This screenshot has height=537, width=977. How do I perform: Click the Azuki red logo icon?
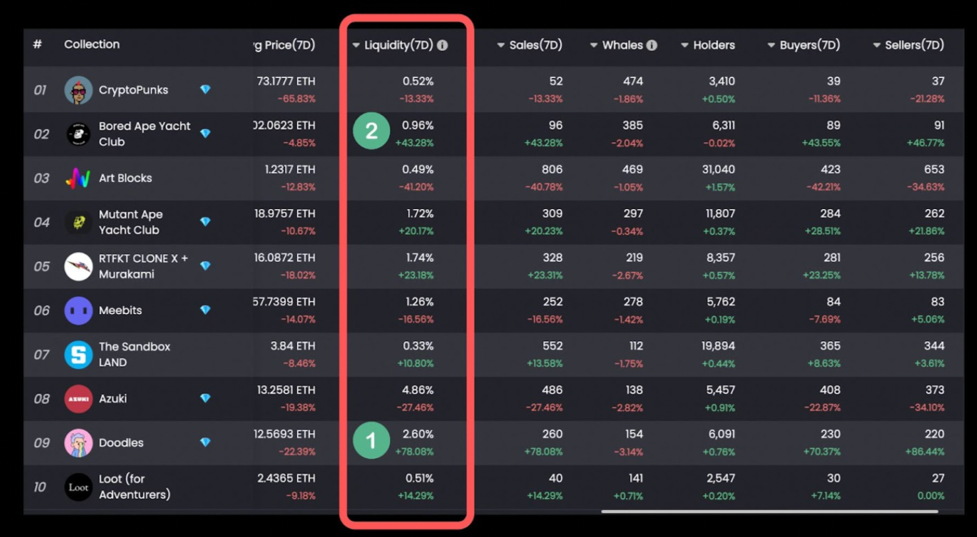[79, 399]
